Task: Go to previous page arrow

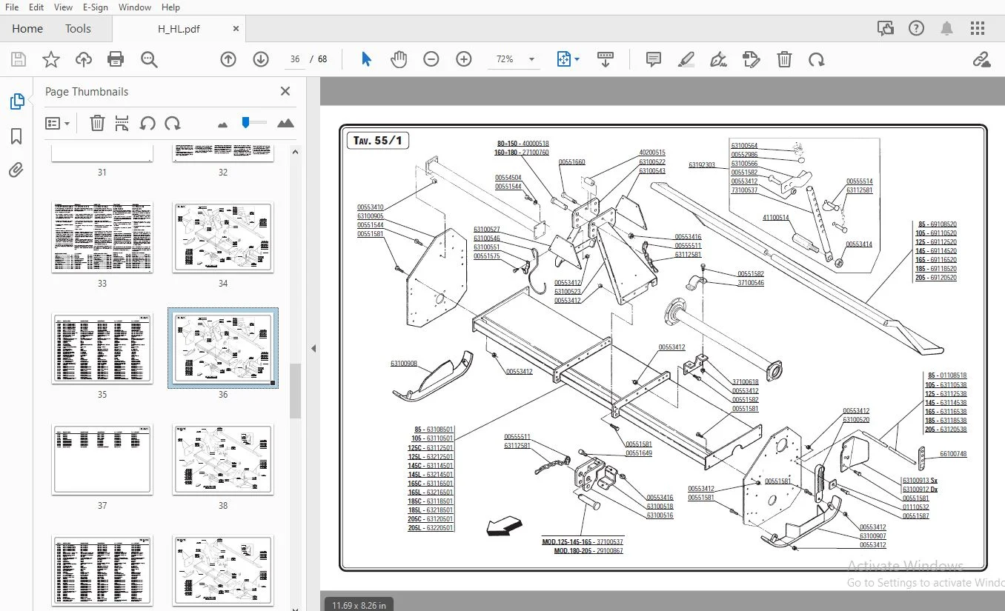Action: (x=228, y=59)
